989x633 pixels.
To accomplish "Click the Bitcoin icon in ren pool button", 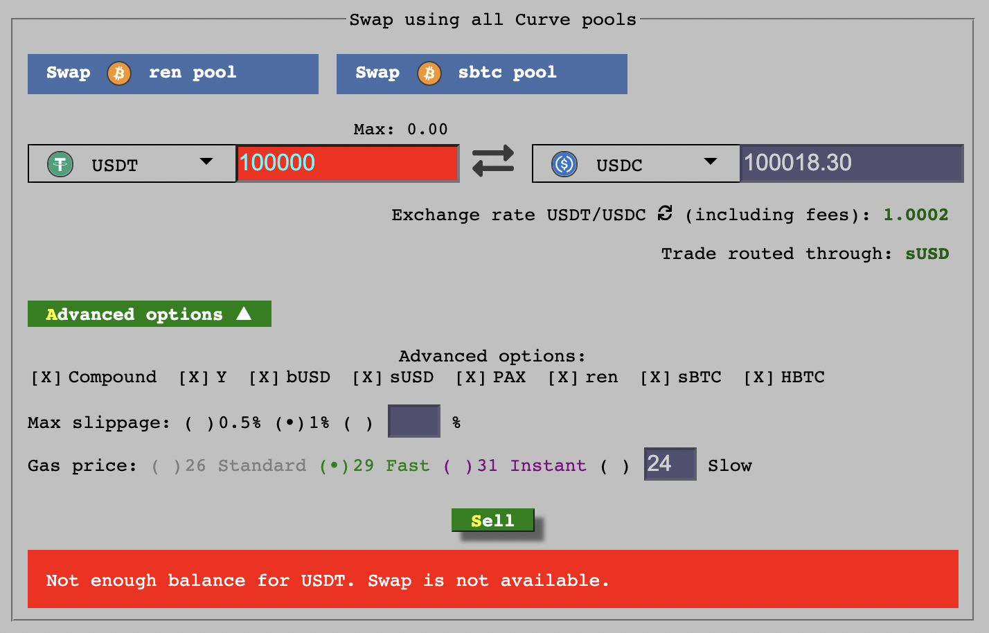I will tap(119, 73).
